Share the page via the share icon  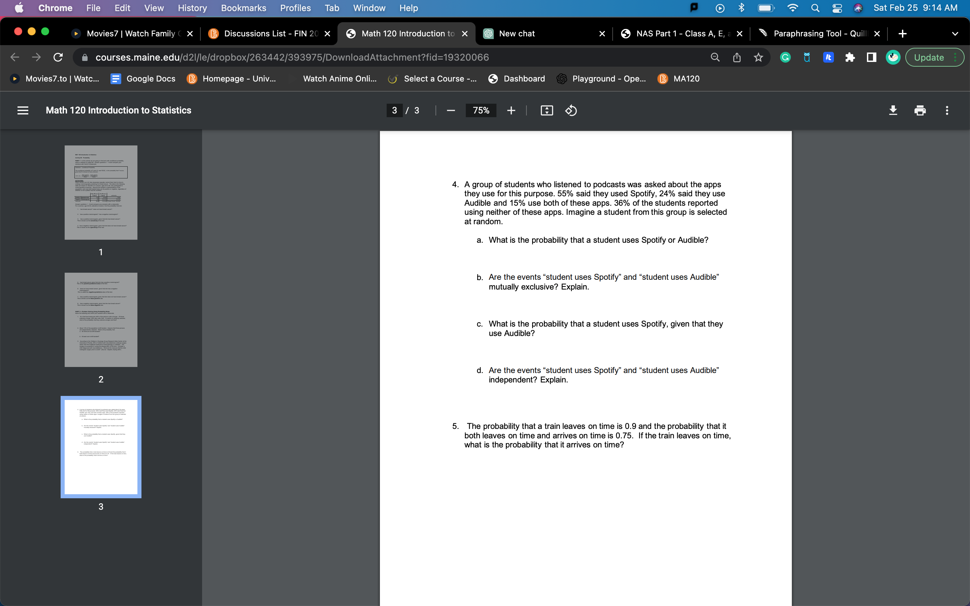click(736, 57)
